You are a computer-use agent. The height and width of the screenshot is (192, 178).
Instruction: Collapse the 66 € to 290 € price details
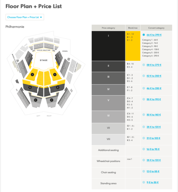point(144,35)
